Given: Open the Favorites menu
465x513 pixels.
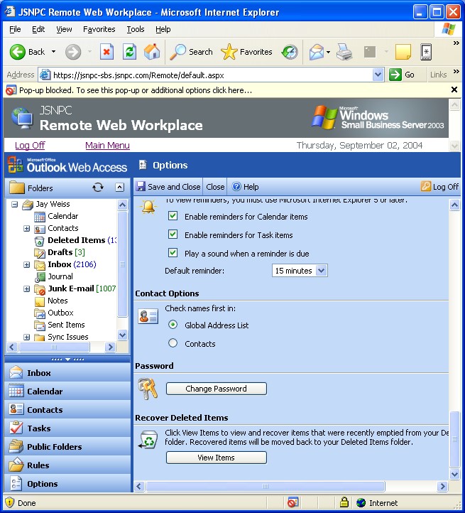Looking at the screenshot, I should pos(99,29).
